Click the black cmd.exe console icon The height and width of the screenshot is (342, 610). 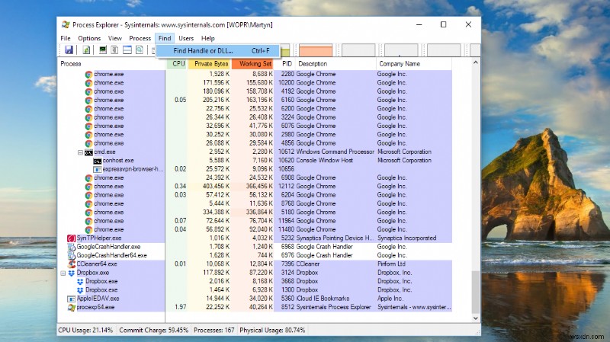pyautogui.click(x=89, y=152)
